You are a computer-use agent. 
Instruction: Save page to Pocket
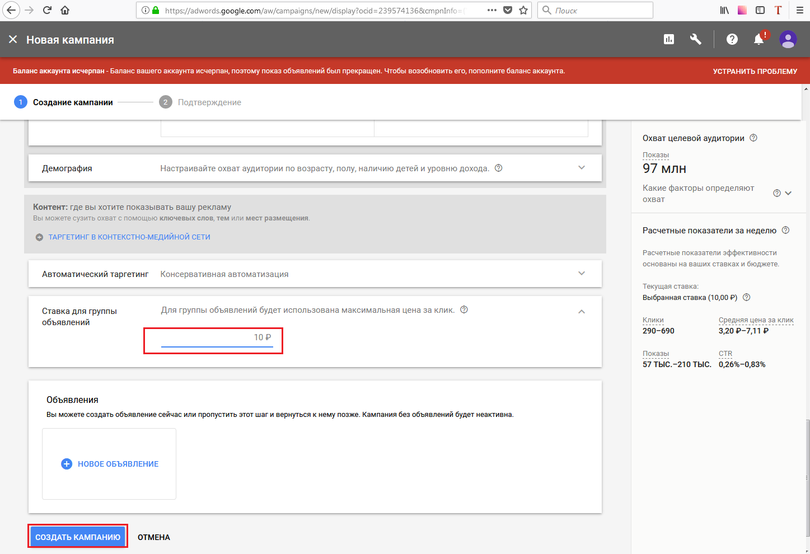point(508,10)
